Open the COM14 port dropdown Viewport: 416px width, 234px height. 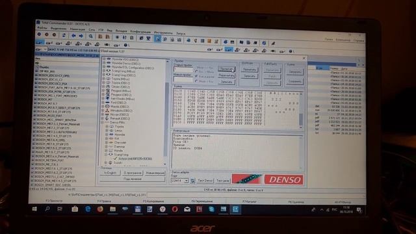(187, 181)
